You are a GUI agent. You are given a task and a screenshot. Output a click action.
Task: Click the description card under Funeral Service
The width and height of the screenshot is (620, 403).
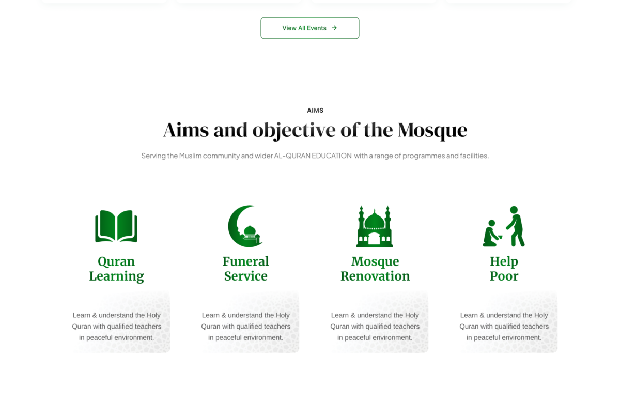point(245,322)
